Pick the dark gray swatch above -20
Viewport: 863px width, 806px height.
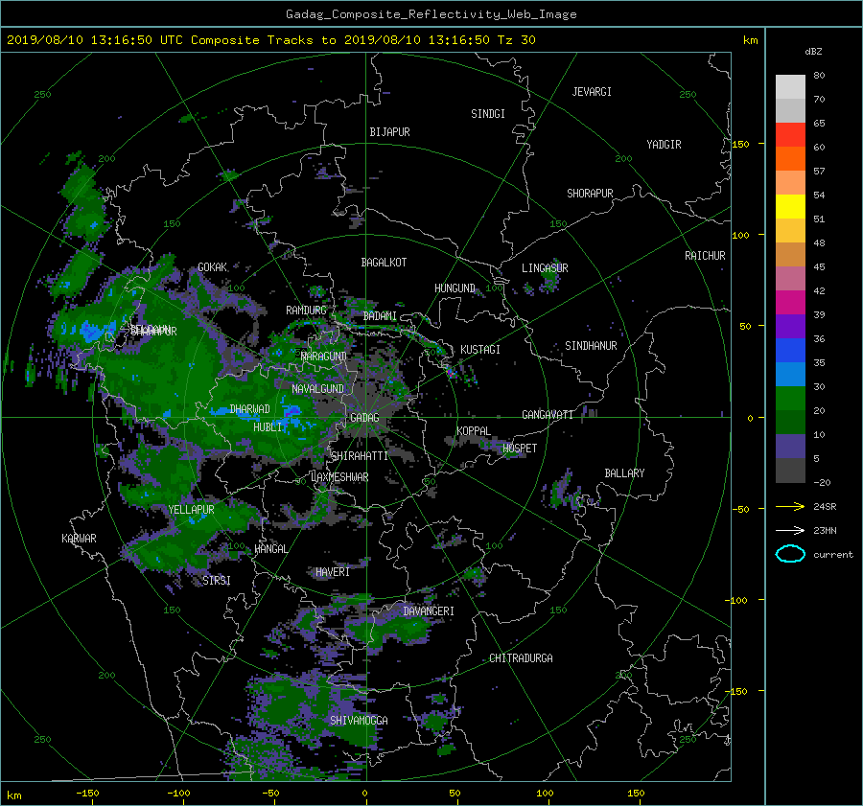tap(790, 471)
